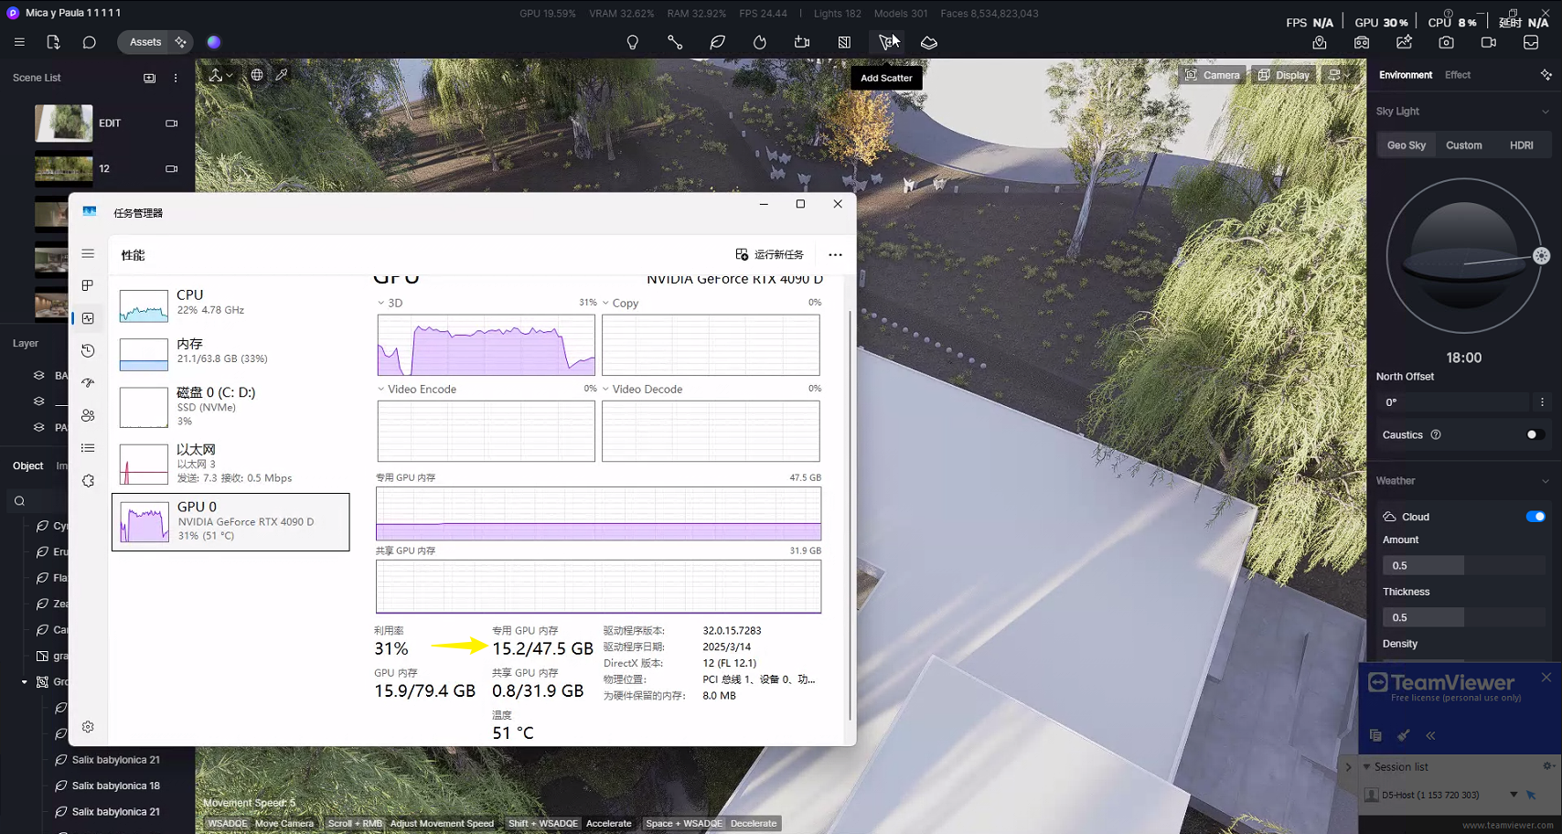The width and height of the screenshot is (1562, 834).
Task: Select the Custom sky option
Action: [x=1463, y=145]
